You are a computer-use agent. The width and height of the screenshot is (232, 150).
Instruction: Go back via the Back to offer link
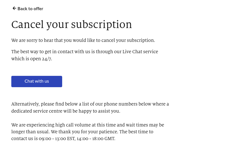(x=28, y=8)
